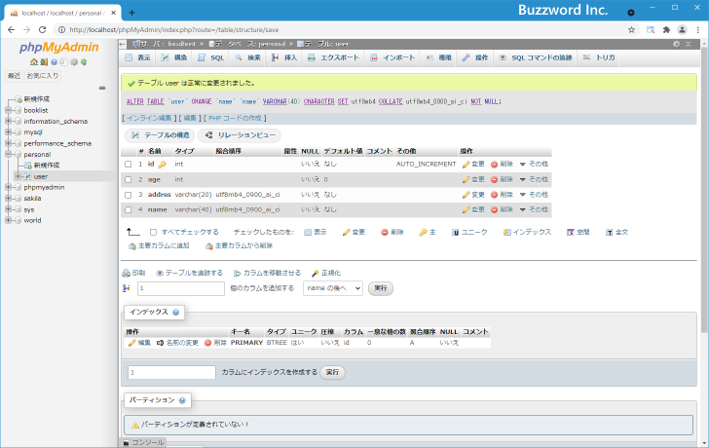Open the Triggers tab
709x448 pixels.
click(600, 57)
